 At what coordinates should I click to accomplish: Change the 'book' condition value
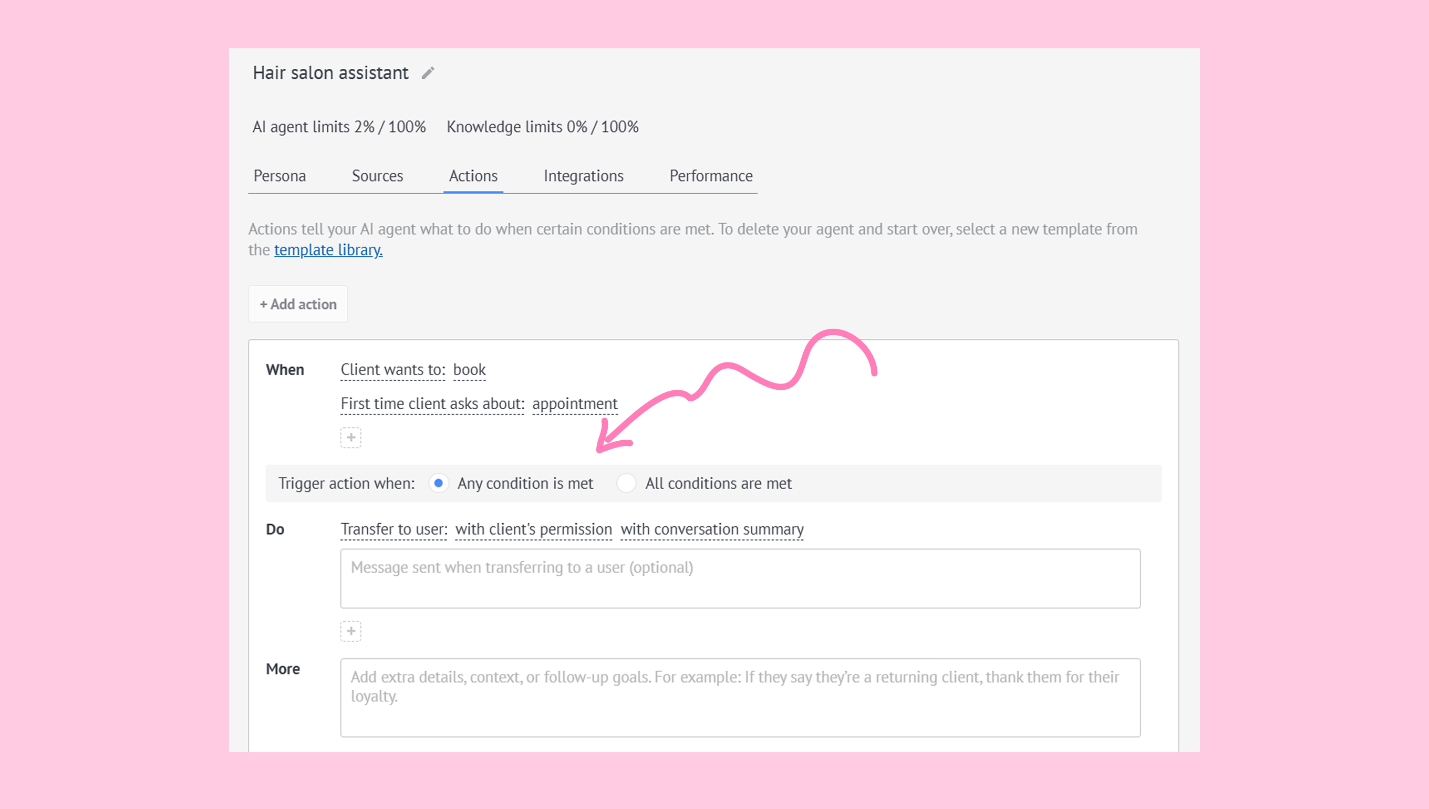tap(469, 369)
